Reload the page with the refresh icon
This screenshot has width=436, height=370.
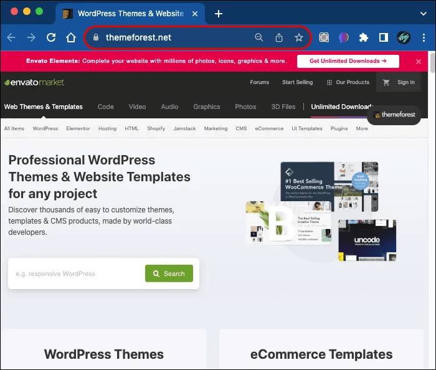coord(51,37)
